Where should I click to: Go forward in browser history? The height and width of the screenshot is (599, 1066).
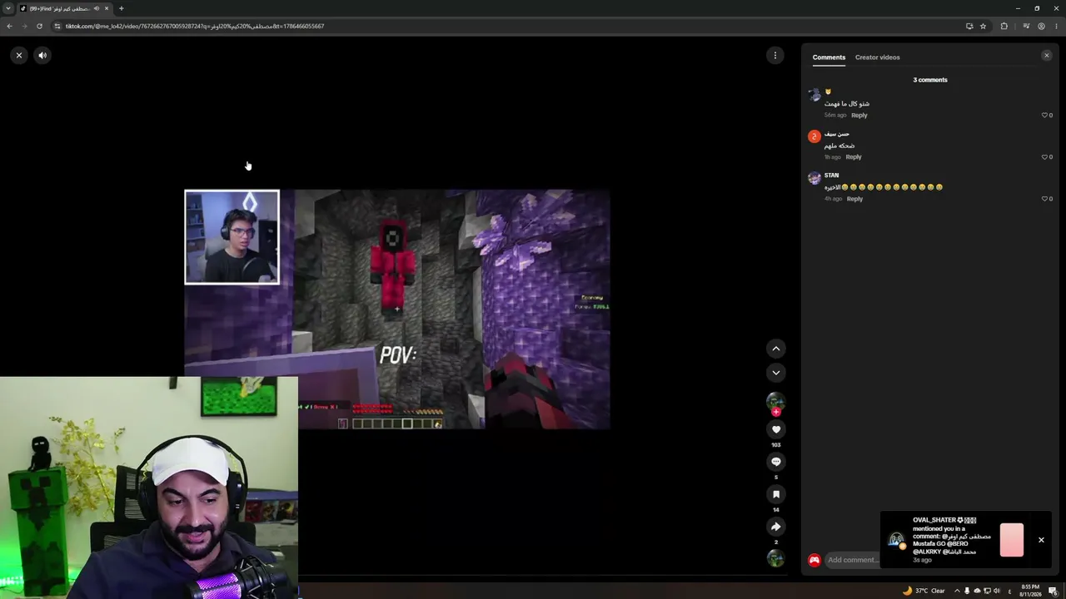[x=24, y=26]
